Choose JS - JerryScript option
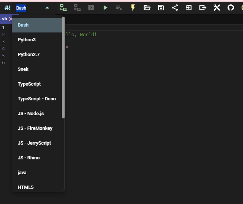Viewport: 243px width, 204px height. (37, 143)
